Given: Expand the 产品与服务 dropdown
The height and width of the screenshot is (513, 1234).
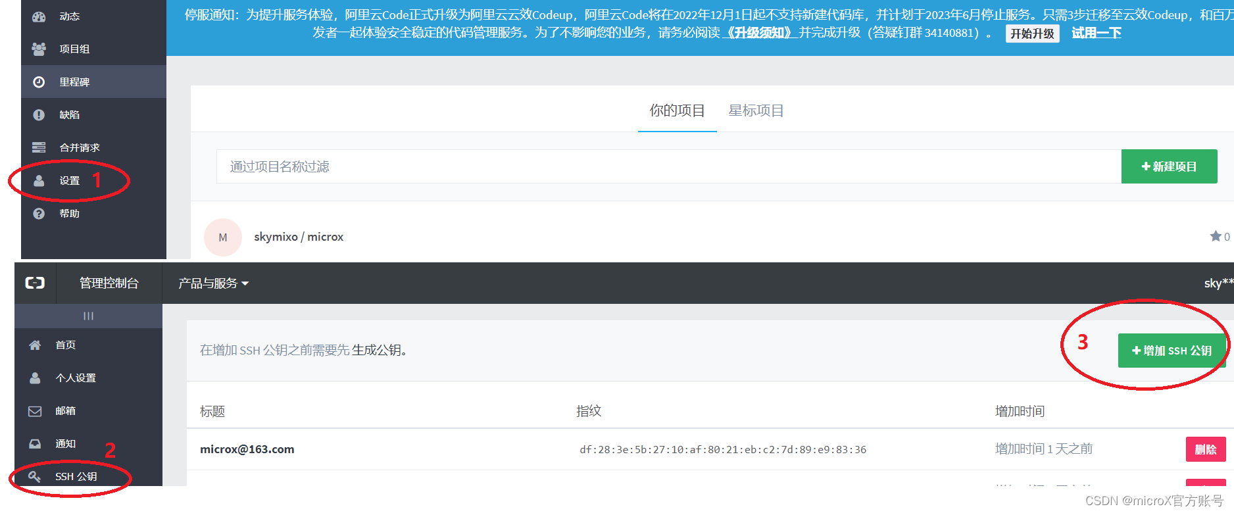Looking at the screenshot, I should [213, 283].
